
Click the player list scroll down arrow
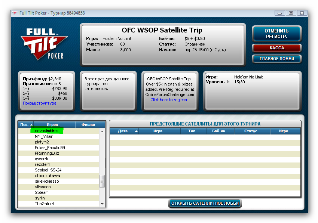tap(102, 204)
